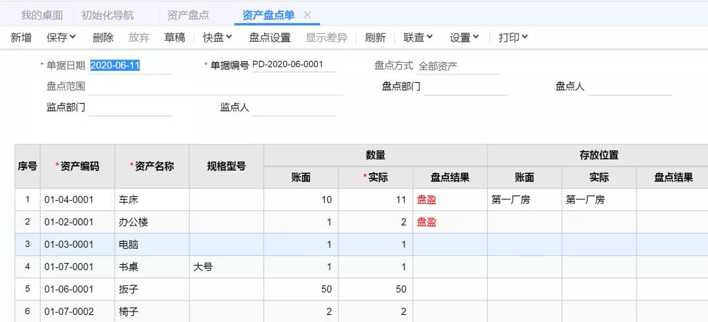This screenshot has width=708, height=322.
Task: Close the 资产盘点单 tab
Action: 307,15
